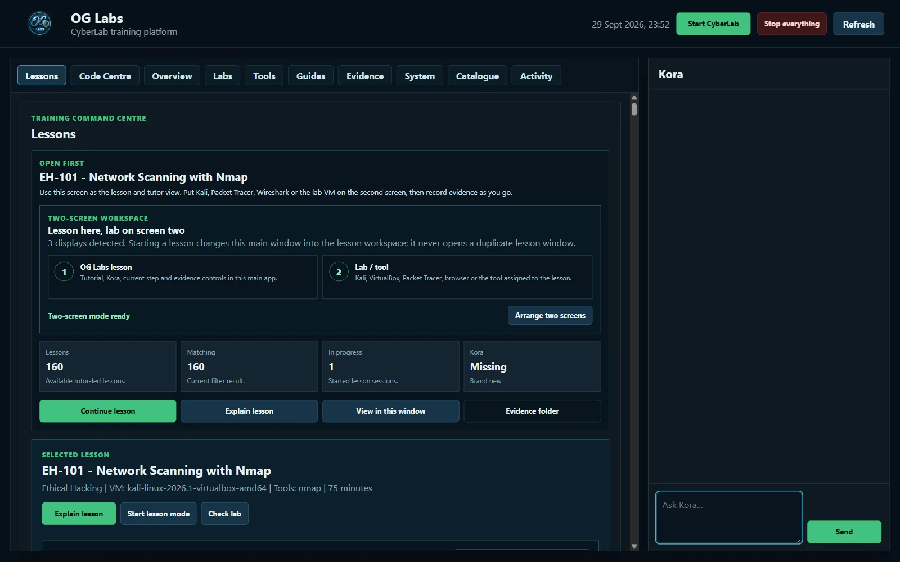Switch to the Code Centre tab
The image size is (900, 562).
105,76
